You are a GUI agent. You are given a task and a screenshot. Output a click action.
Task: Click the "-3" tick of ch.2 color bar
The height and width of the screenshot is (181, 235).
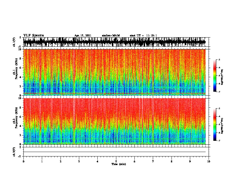(219, 109)
